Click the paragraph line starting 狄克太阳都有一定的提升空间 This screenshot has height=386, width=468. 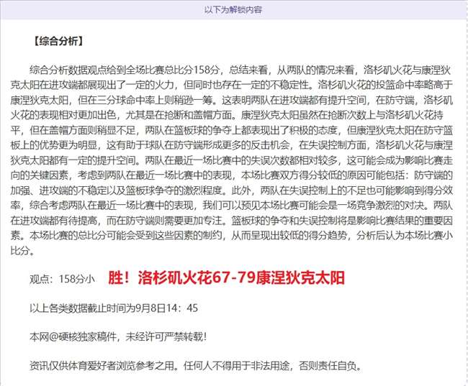[x=232, y=161]
